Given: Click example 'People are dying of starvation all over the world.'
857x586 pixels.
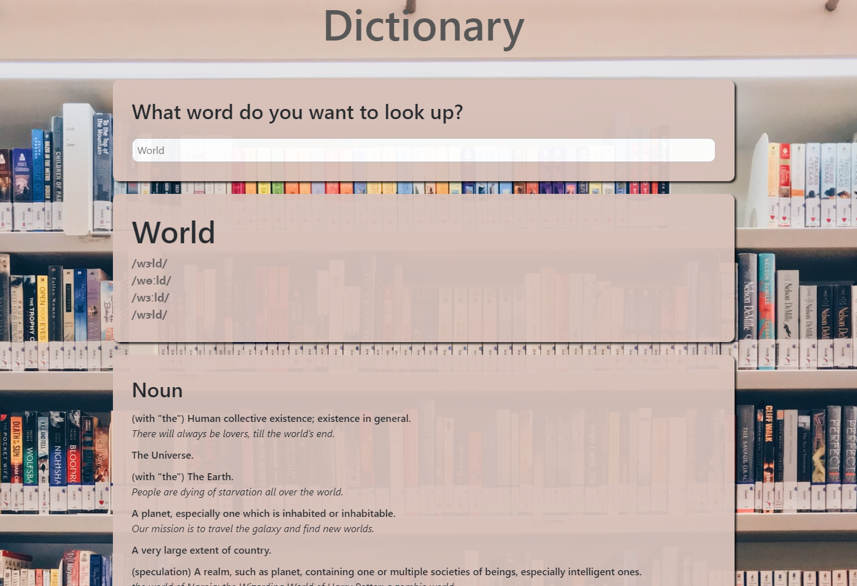Looking at the screenshot, I should pyautogui.click(x=237, y=492).
